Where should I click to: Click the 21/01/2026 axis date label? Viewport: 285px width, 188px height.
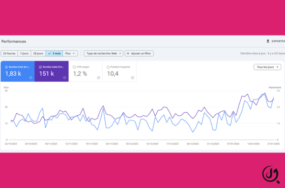tap(274, 144)
